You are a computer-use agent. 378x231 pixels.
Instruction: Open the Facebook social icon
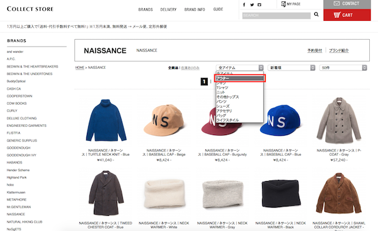click(x=244, y=4)
